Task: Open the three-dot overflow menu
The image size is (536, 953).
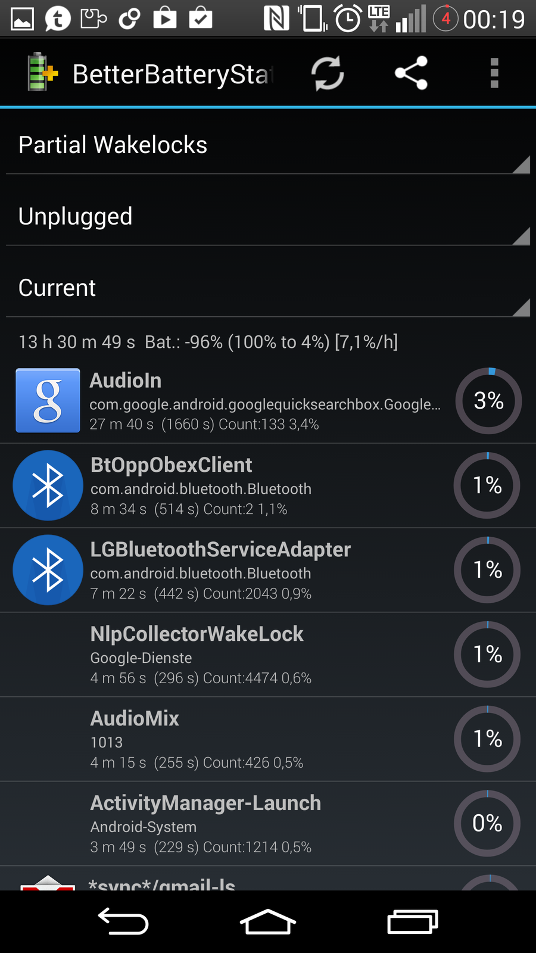Action: click(x=494, y=73)
